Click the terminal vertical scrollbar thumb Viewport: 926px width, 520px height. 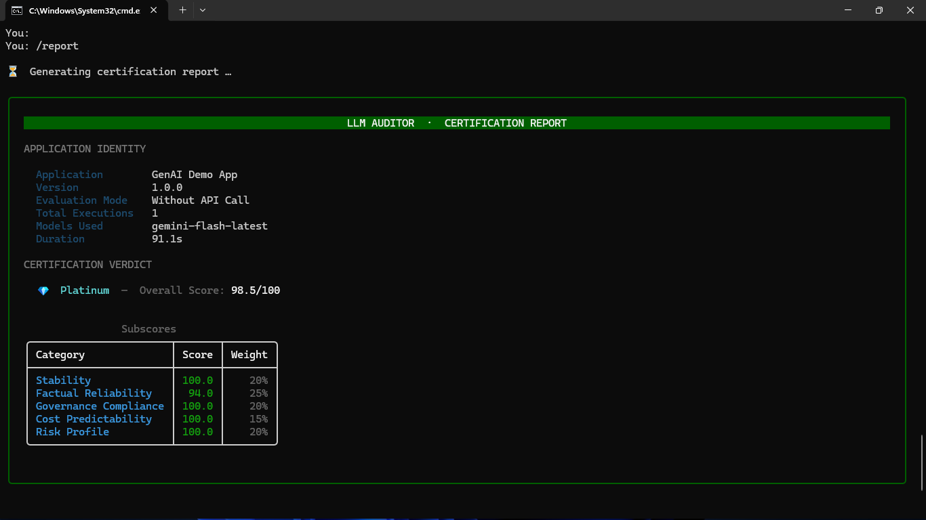pyautogui.click(x=922, y=462)
